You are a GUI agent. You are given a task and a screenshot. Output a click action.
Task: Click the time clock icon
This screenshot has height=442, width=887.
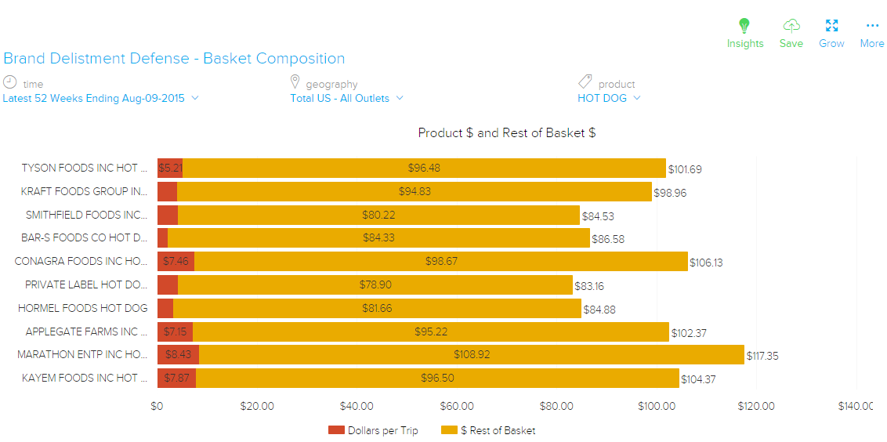click(9, 82)
